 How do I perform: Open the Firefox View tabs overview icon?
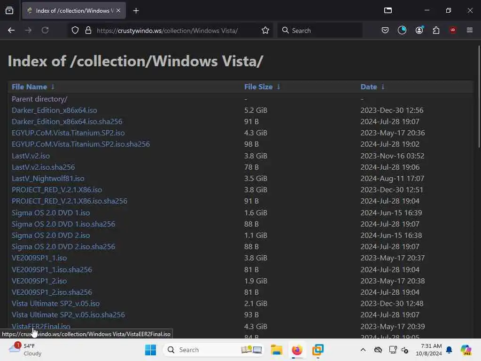coord(9,11)
